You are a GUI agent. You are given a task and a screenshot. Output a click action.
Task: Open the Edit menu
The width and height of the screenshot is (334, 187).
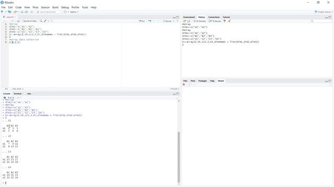(10, 7)
